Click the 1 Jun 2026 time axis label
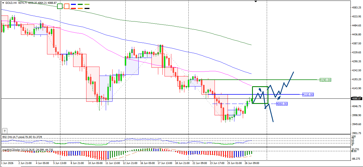Screen dimensions: 363x167 [7, 163]
